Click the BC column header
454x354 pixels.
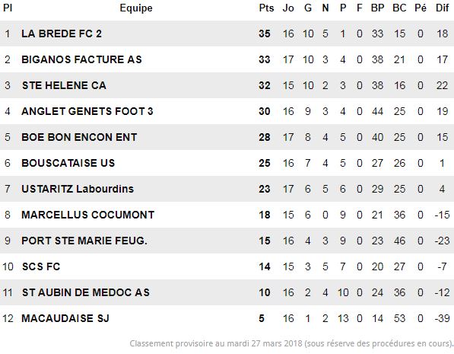[x=399, y=8]
